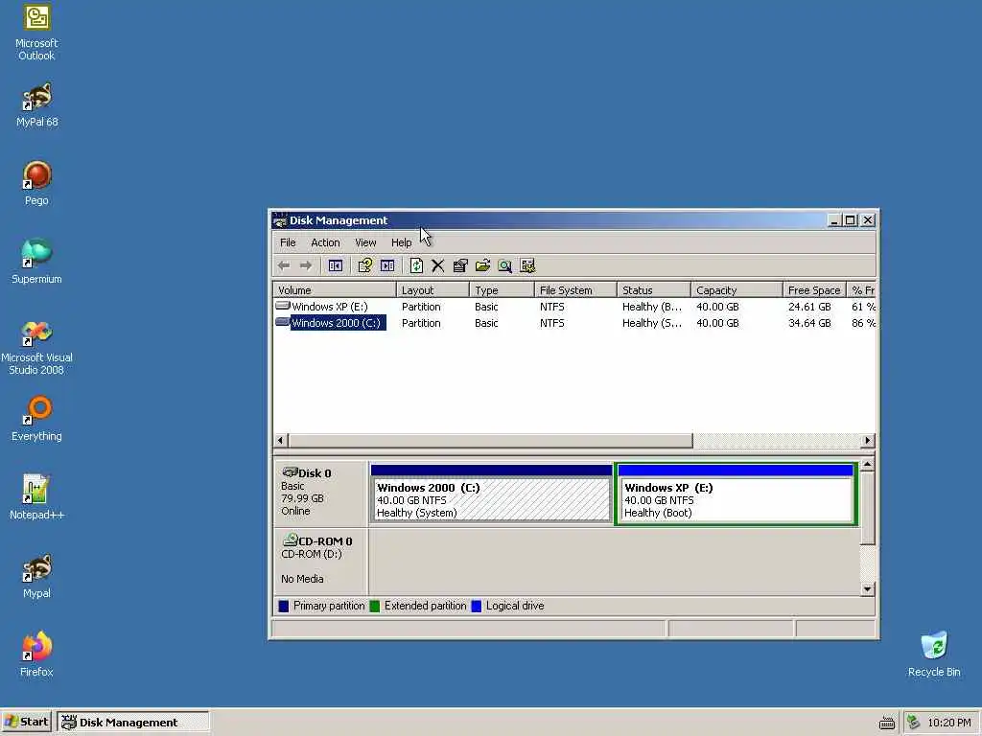This screenshot has width=982, height=736.
Task: Click the settings list toolbar icon
Action: [527, 266]
